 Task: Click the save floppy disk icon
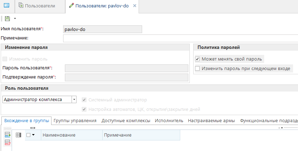point(7,19)
